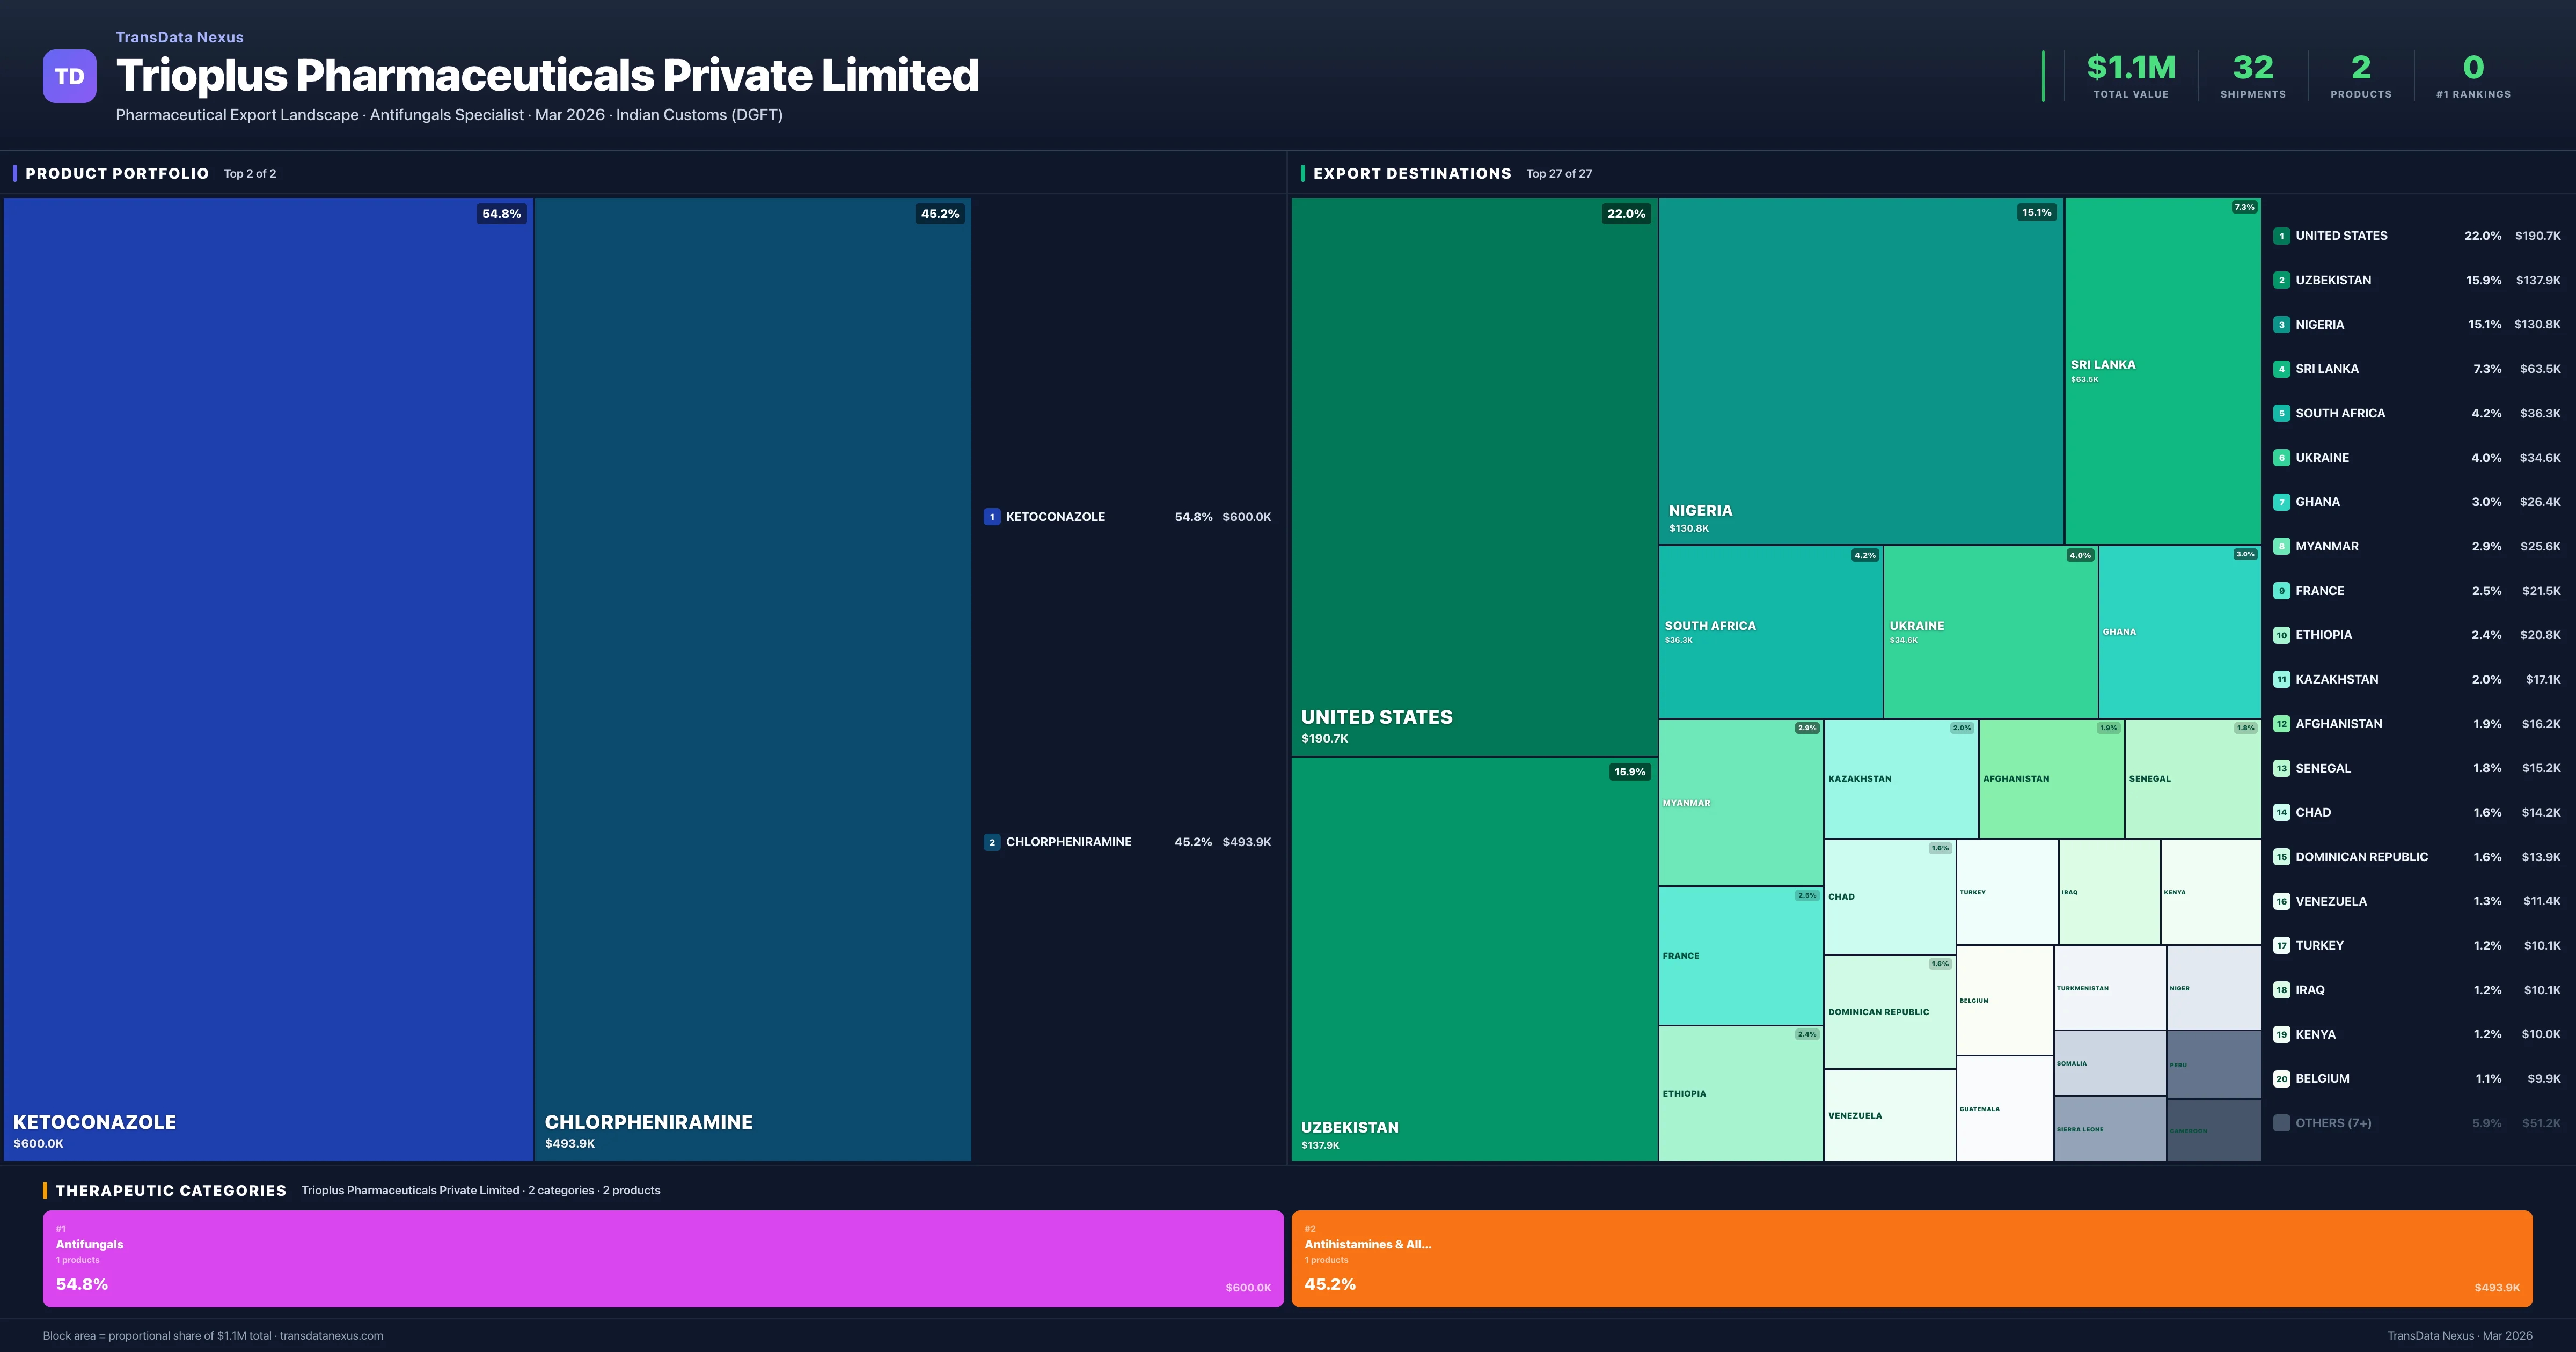Click the gray Others (7+) swatch
Viewport: 2576px width, 1352px height.
[2281, 1123]
